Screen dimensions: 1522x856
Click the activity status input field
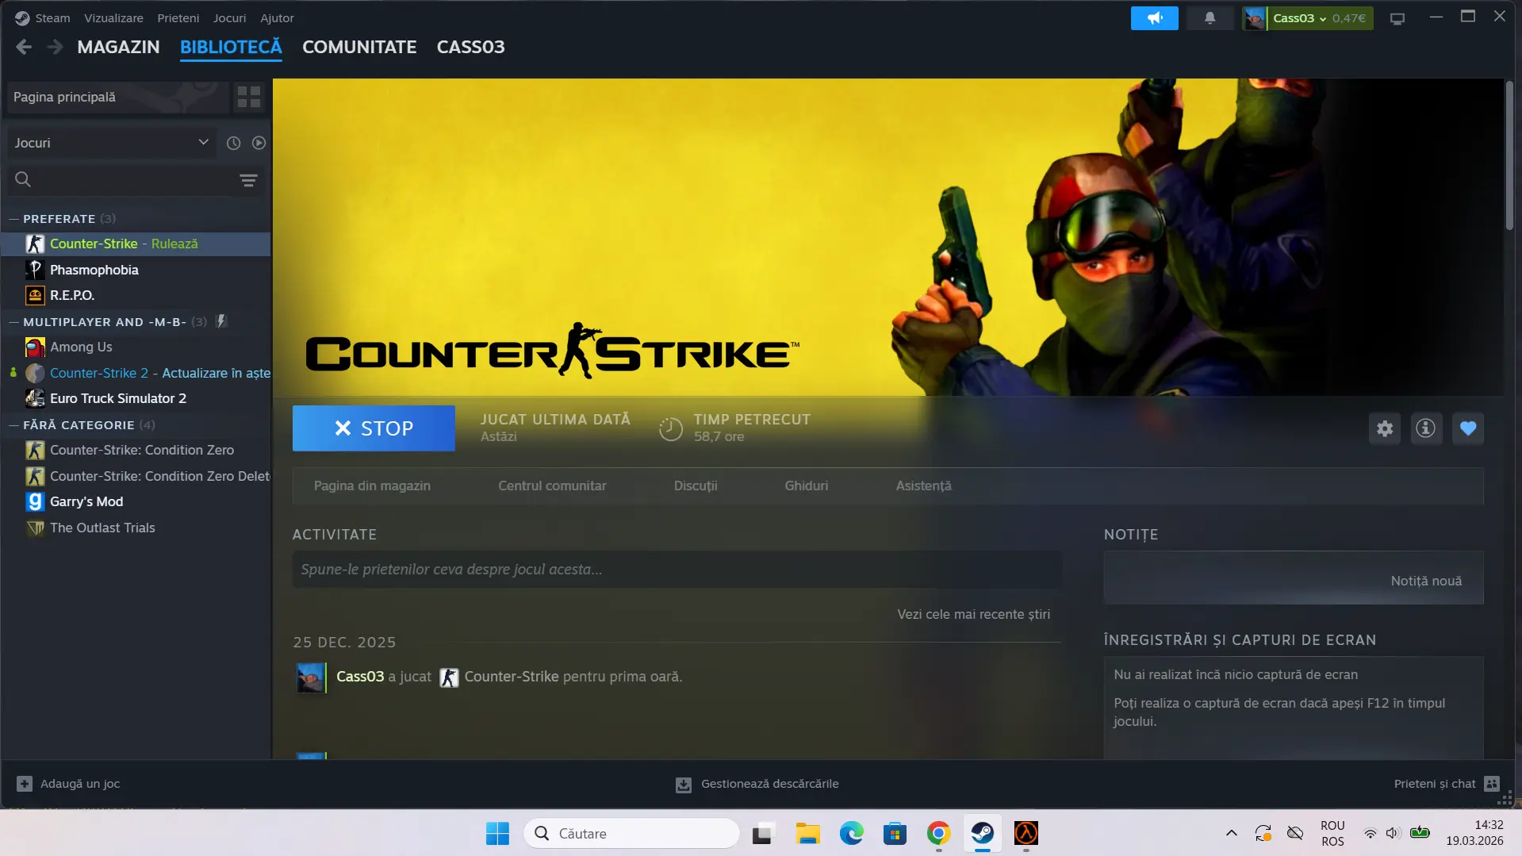point(677,570)
